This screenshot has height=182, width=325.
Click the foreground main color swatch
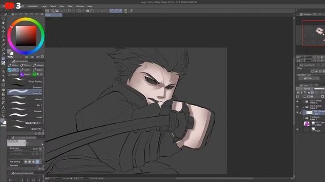pyautogui.click(x=9, y=51)
